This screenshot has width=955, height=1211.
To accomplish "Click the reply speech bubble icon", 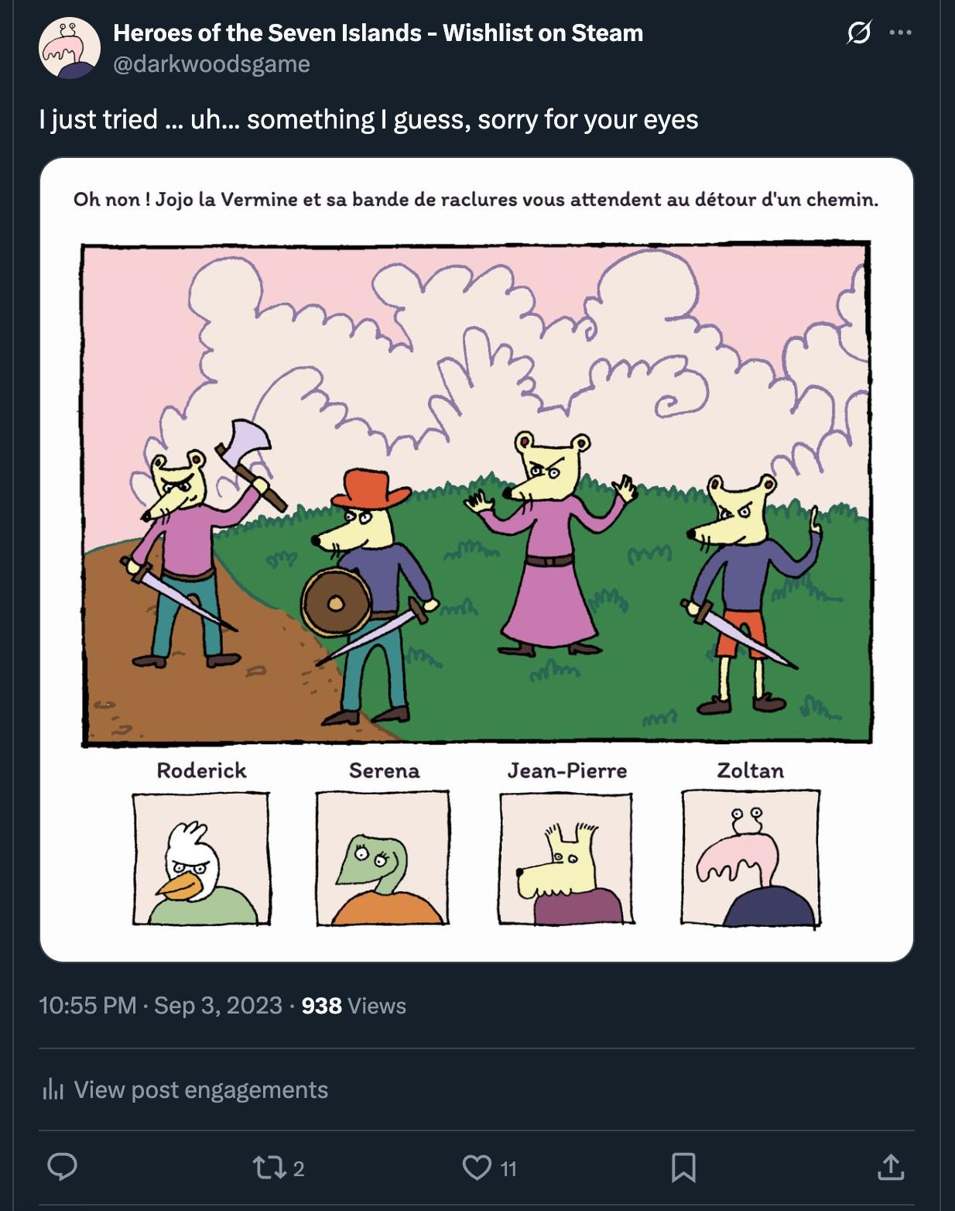I will click(63, 1167).
